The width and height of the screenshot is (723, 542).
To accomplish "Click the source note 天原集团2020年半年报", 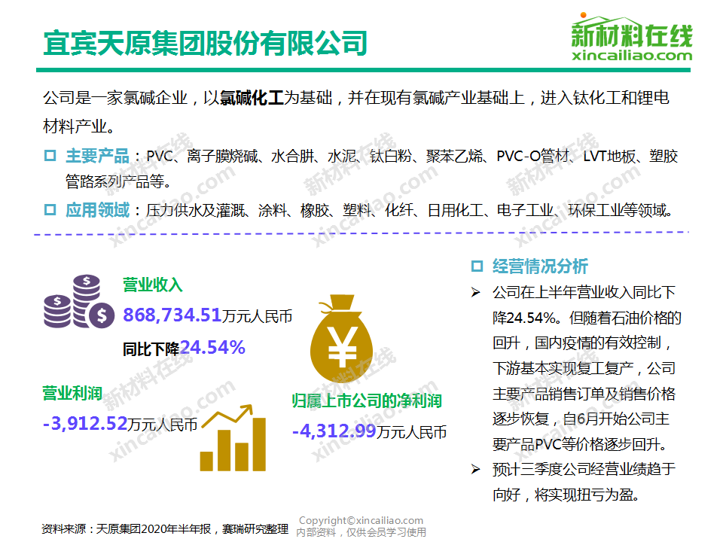I will point(154,528).
